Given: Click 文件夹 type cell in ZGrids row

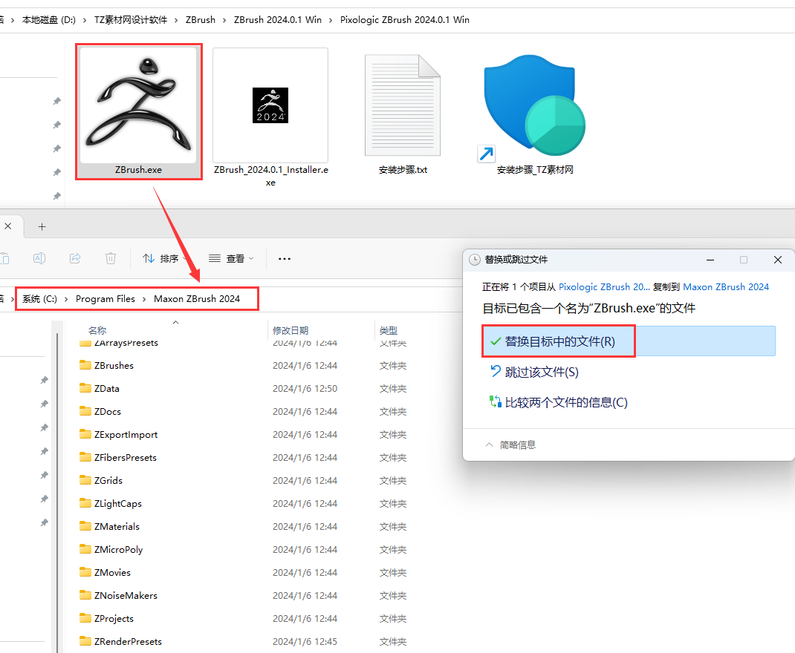Looking at the screenshot, I should 393,480.
